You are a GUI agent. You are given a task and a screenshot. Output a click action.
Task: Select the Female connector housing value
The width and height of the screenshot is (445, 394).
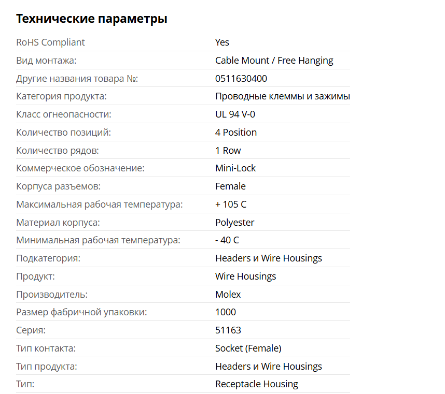(x=230, y=186)
